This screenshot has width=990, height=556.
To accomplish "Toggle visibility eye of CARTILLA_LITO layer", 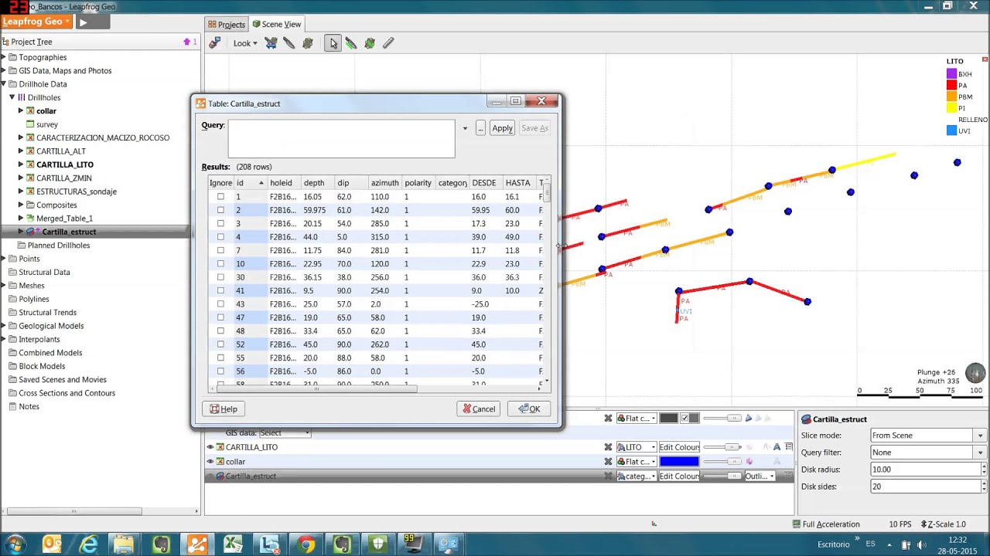I will pos(210,447).
